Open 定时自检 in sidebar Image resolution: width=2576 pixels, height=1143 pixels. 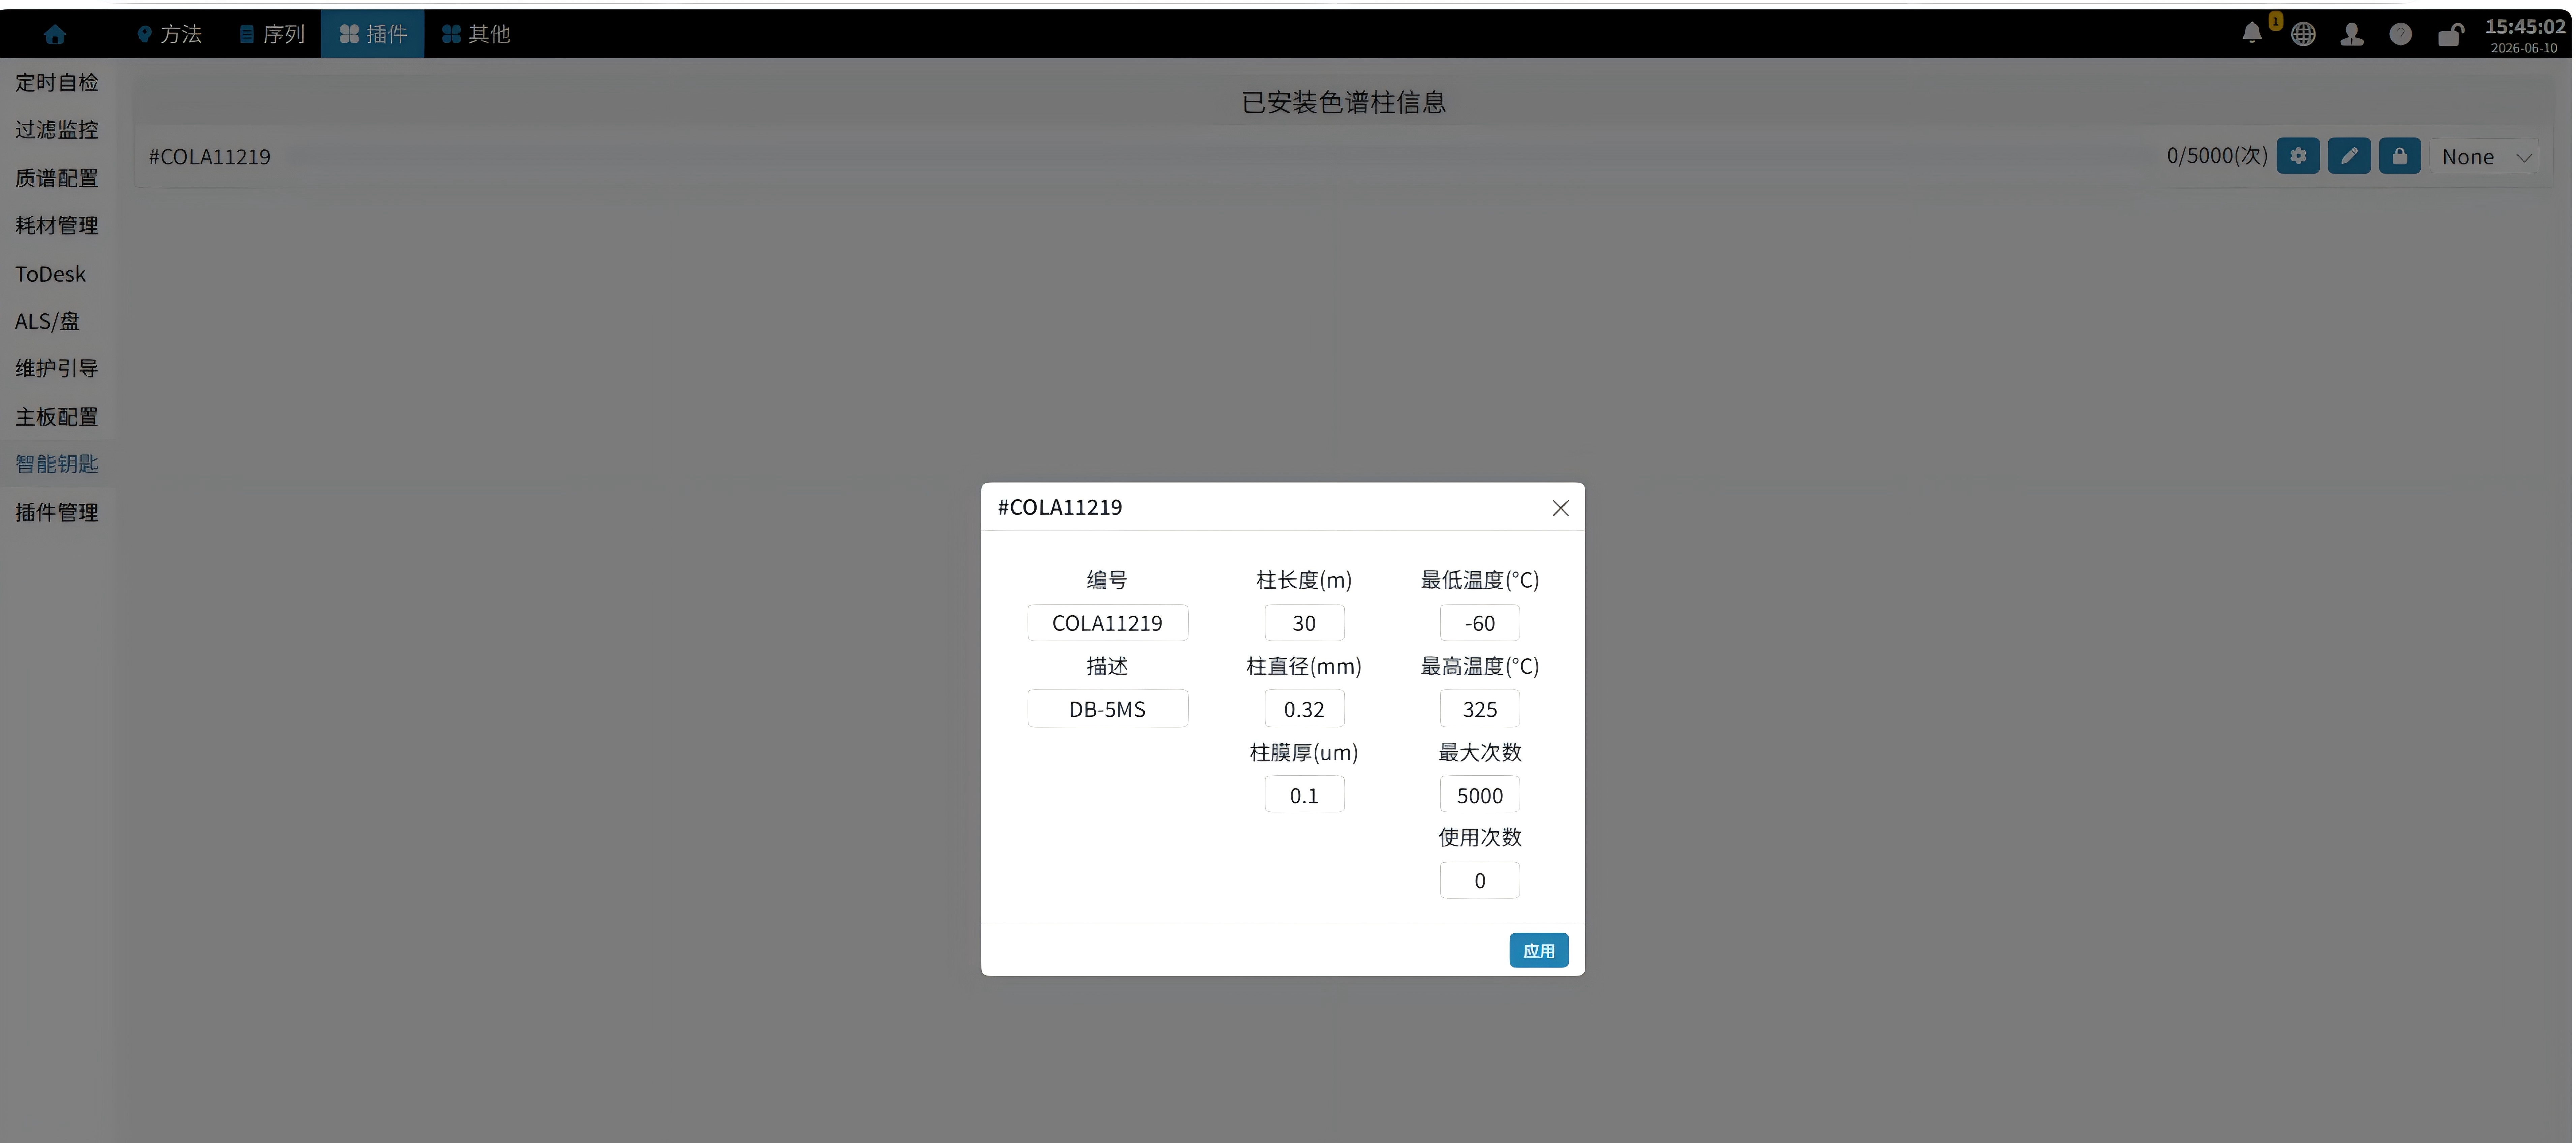(x=57, y=83)
